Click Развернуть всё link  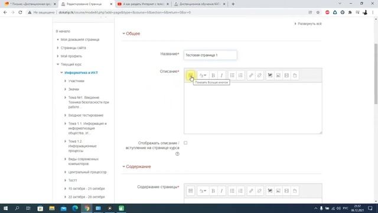(308, 24)
